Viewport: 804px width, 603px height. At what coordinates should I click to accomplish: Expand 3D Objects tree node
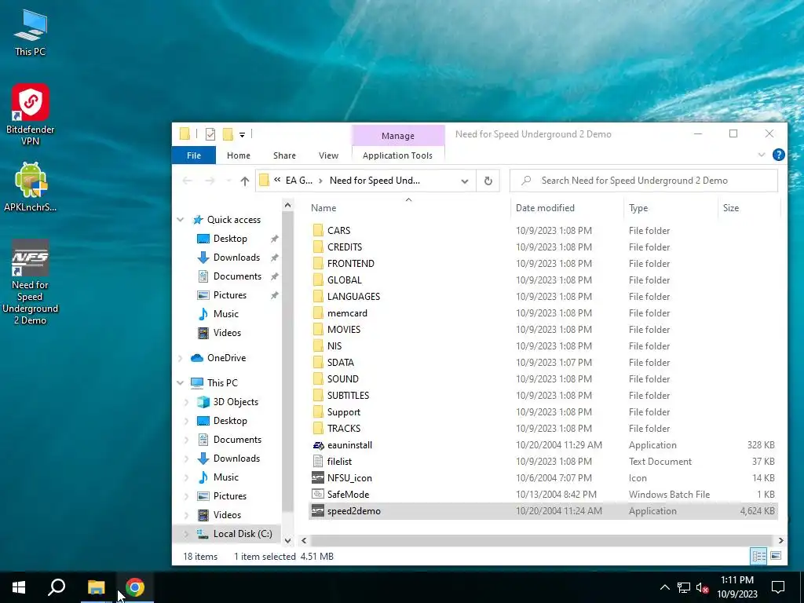point(187,402)
